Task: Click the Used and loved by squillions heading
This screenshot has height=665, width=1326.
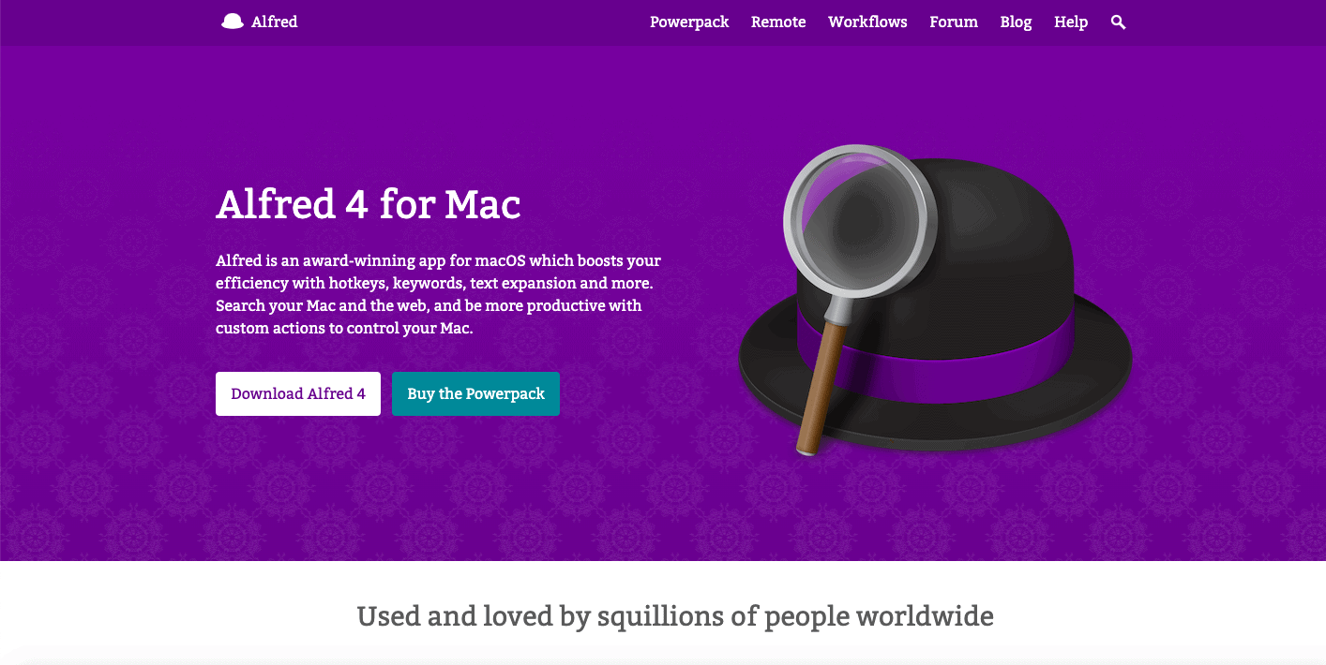Action: (675, 616)
